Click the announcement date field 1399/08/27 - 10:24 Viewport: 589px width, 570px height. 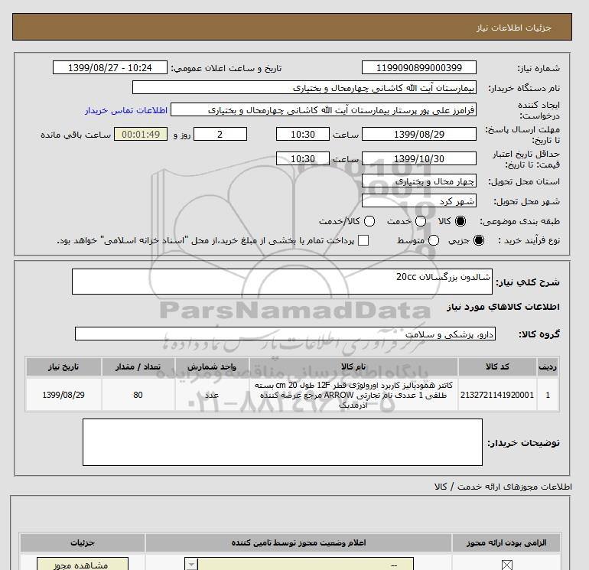point(110,67)
